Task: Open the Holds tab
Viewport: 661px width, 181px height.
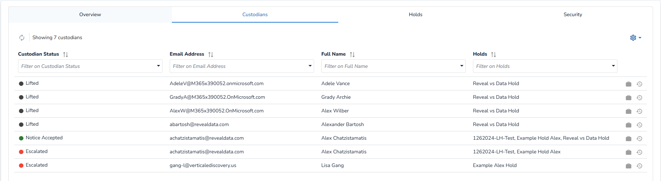Action: point(415,15)
